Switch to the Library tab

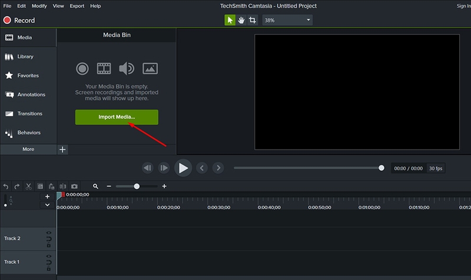(28, 56)
